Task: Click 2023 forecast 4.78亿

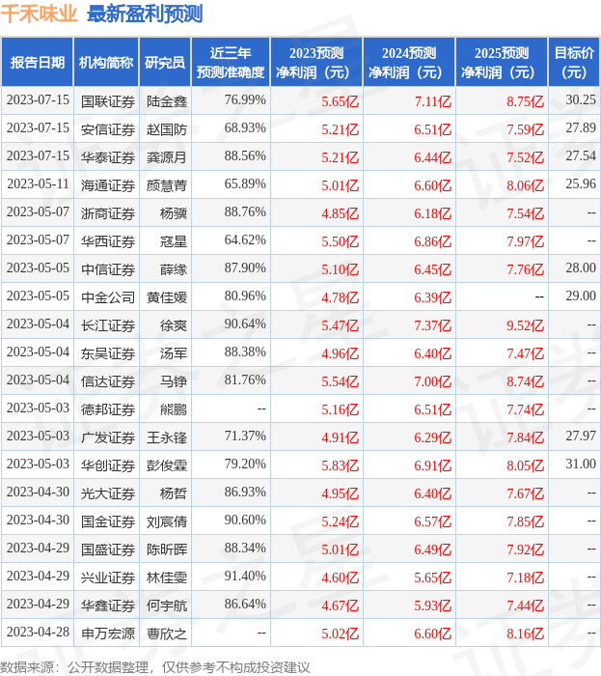Action: pyautogui.click(x=341, y=297)
